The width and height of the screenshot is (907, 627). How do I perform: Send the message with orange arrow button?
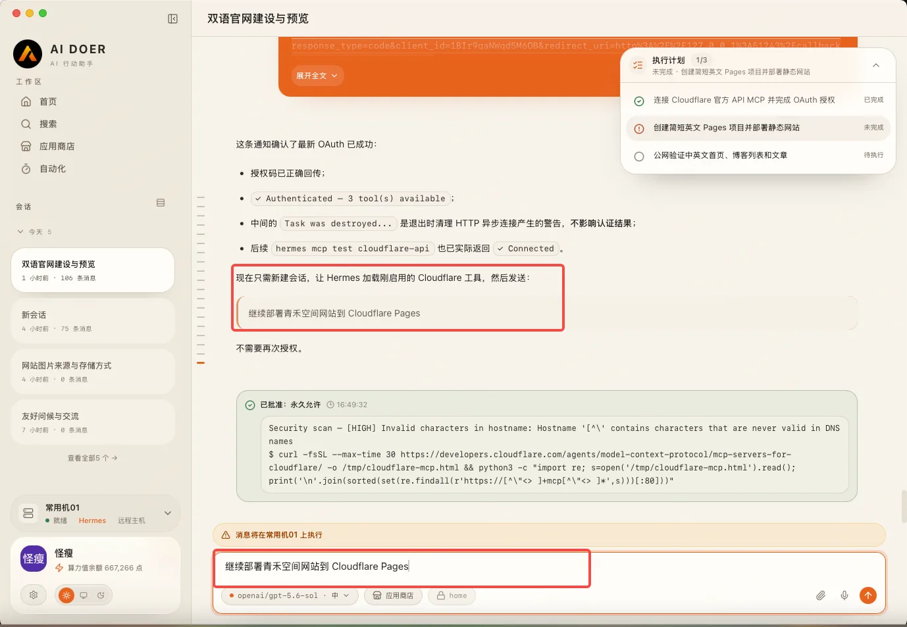click(x=868, y=595)
